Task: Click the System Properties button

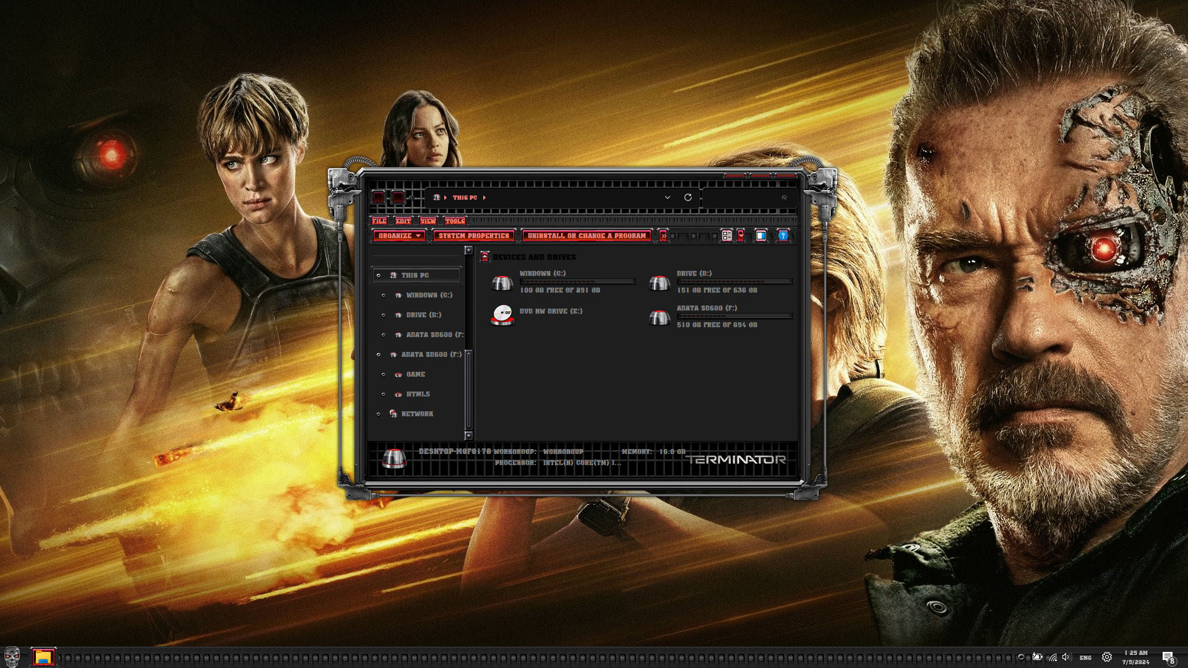Action: click(x=473, y=236)
